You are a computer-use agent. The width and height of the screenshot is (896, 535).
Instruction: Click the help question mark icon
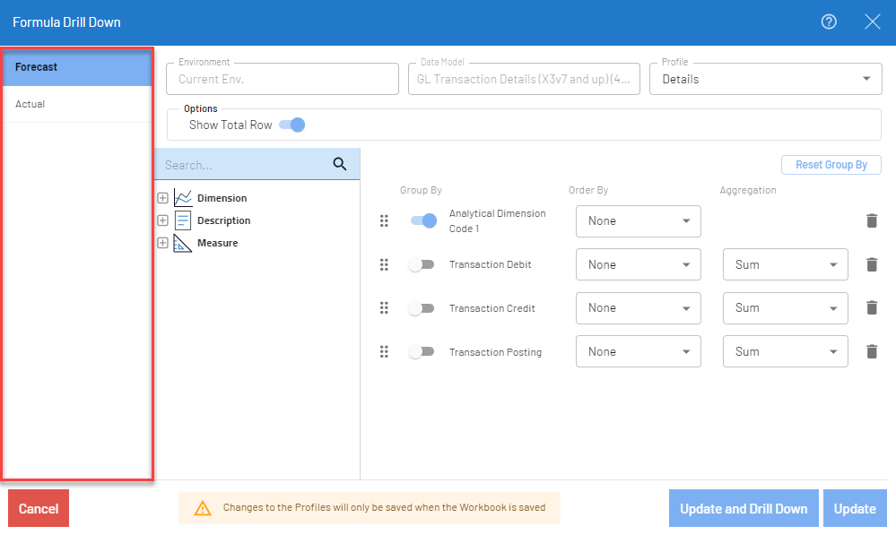pyautogui.click(x=829, y=22)
